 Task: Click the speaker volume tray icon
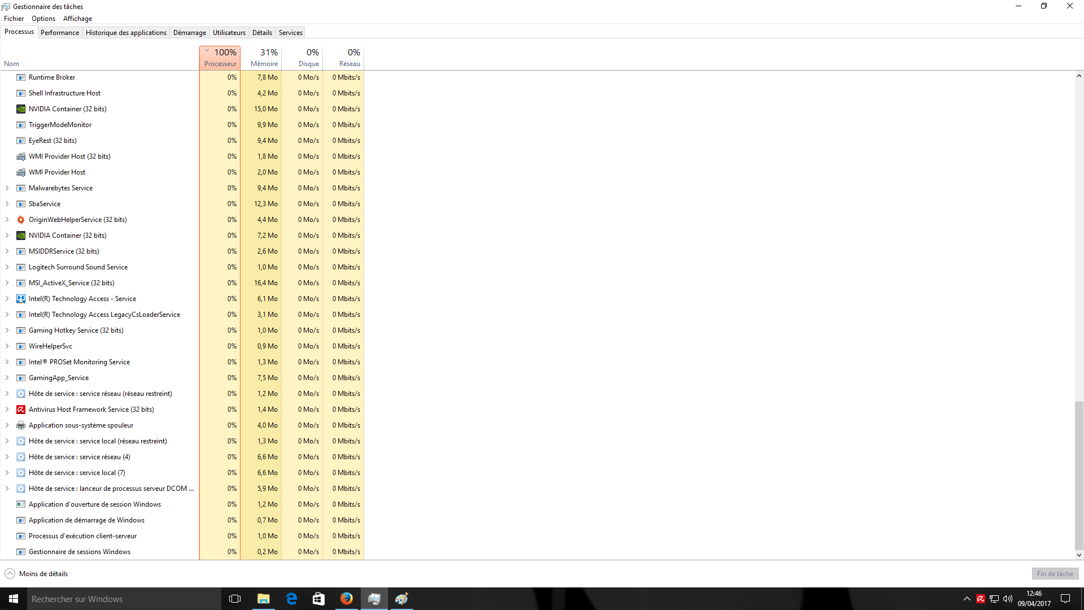(x=1007, y=599)
